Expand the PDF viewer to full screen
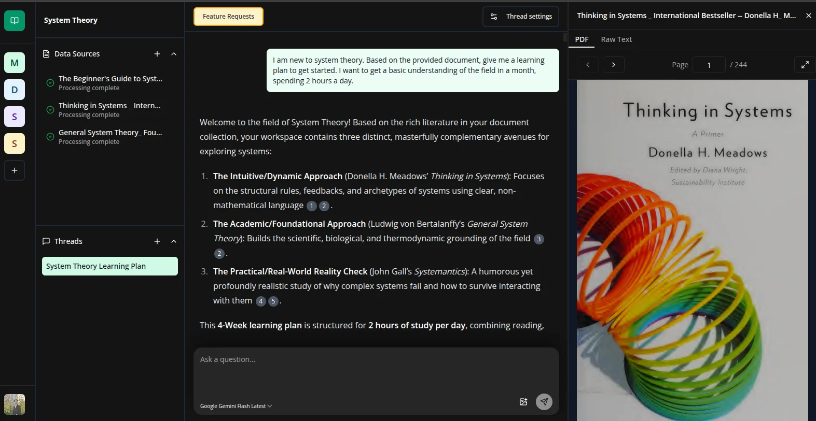This screenshot has width=816, height=421. pos(805,65)
